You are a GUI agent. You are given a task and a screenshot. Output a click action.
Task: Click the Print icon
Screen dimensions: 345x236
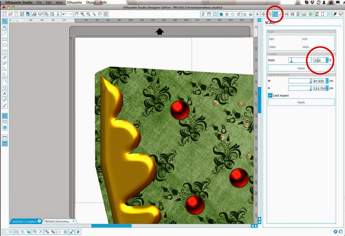click(x=34, y=14)
